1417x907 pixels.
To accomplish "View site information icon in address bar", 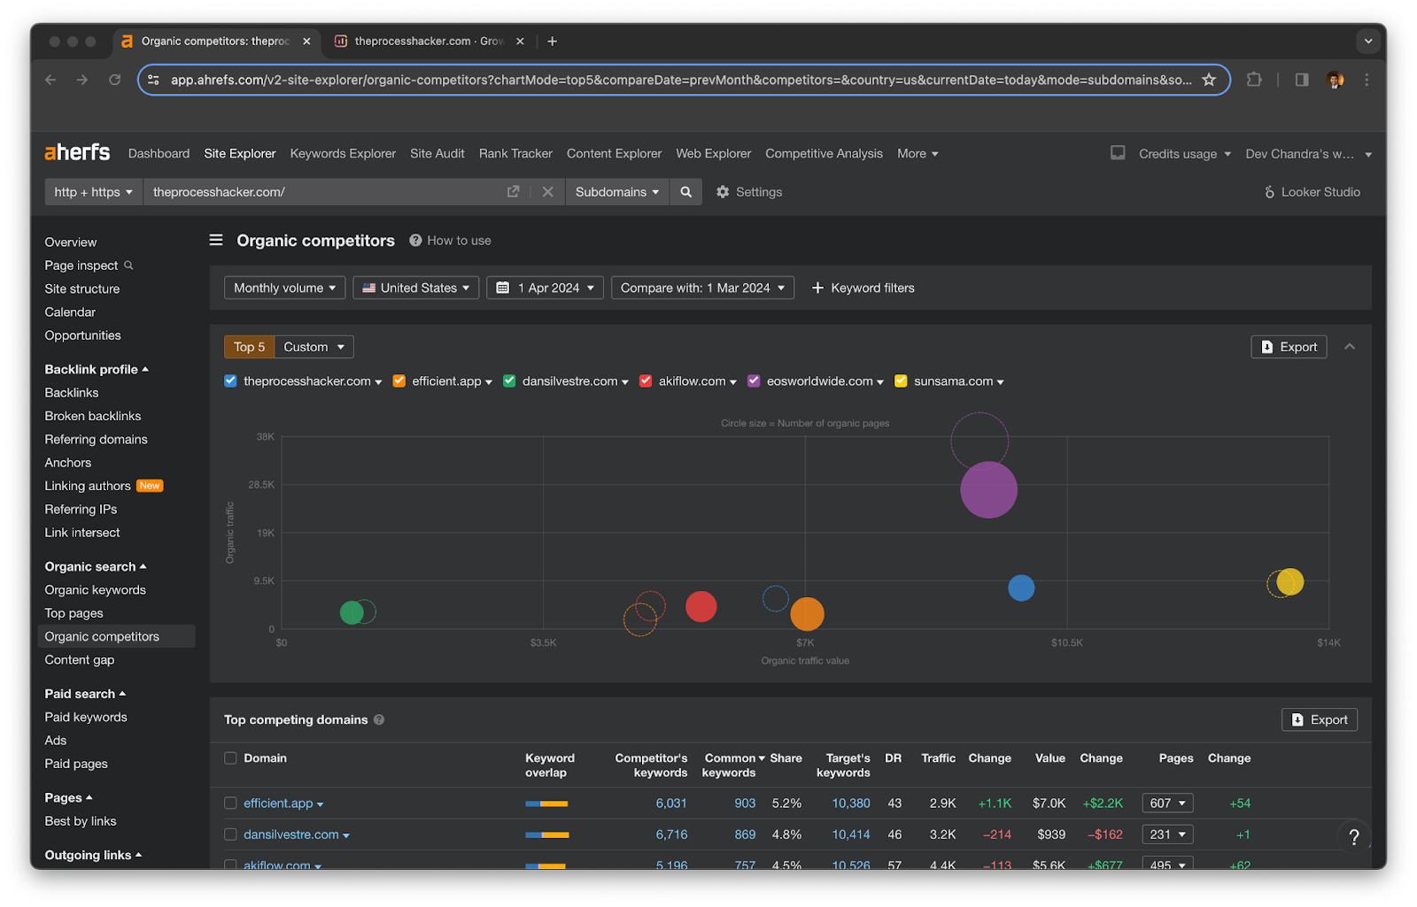I will [x=153, y=80].
